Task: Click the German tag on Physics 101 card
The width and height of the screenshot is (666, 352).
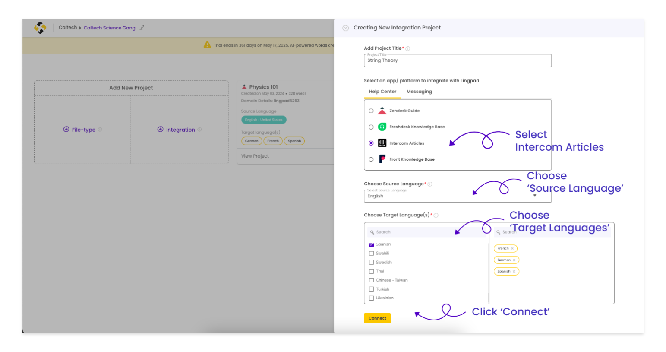Action: [252, 141]
